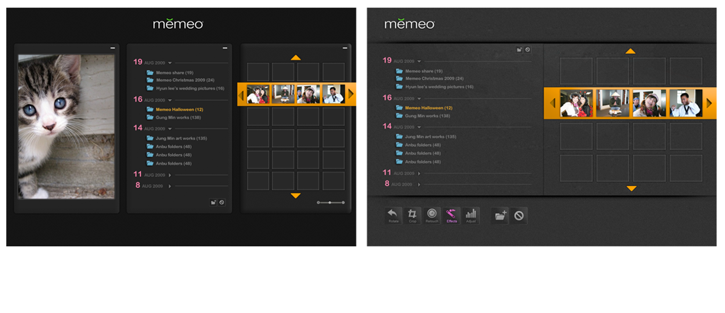This screenshot has width=725, height=313.
Task: Expand 8 AUG 2009 group above the editing toolbar
Action: (419, 184)
